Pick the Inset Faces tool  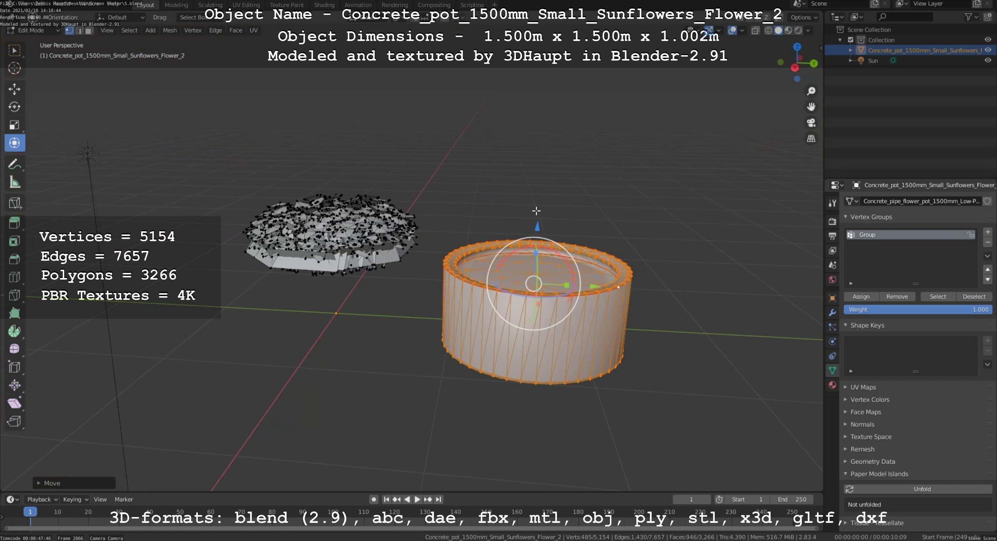tap(15, 241)
